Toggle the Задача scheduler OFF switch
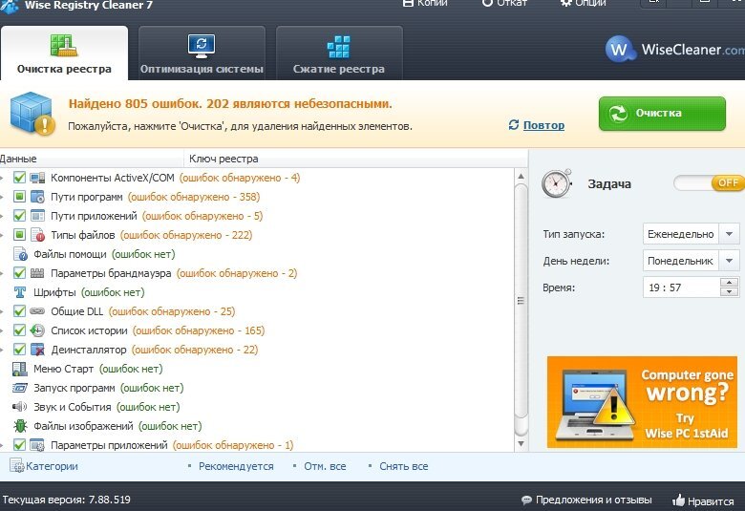 pos(708,183)
